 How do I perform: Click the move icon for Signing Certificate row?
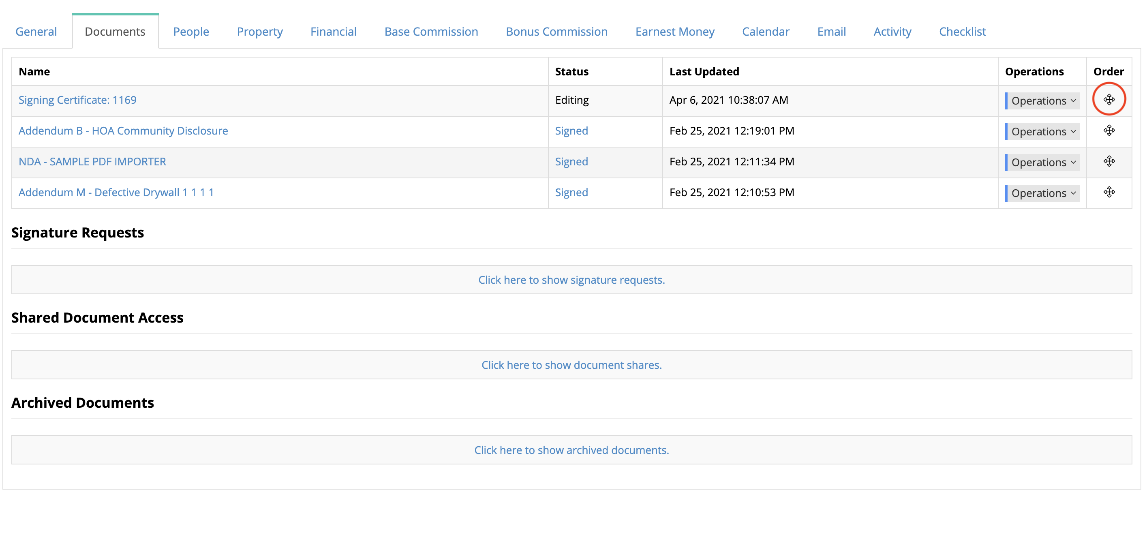click(x=1109, y=99)
